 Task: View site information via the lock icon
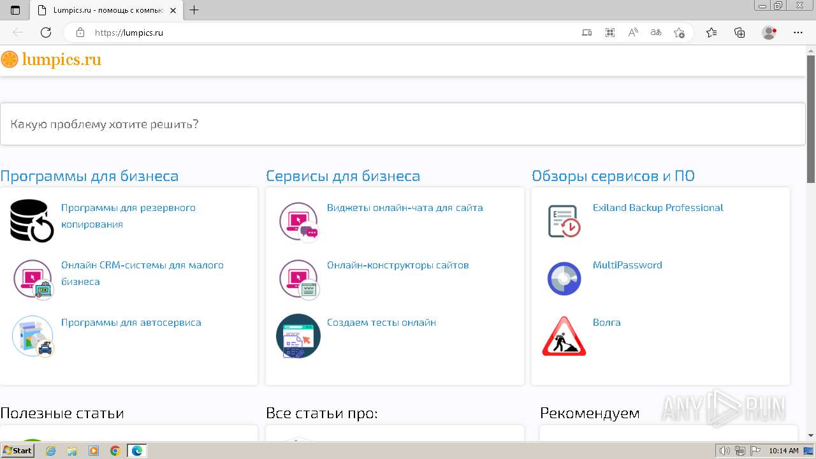(80, 33)
